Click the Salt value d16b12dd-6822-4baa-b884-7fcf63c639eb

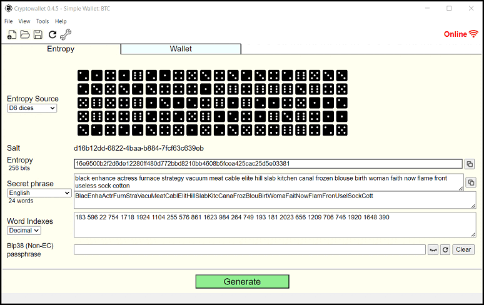tap(139, 148)
